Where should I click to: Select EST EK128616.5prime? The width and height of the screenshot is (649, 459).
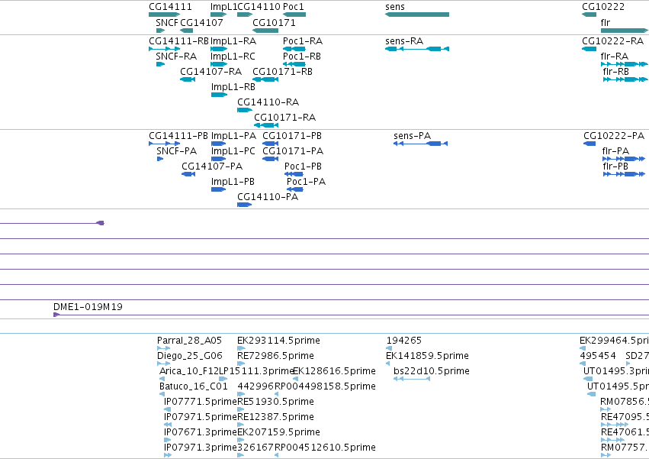coord(296,379)
